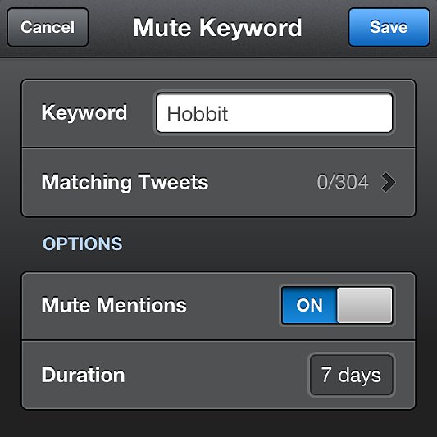Viewport: 437px width, 437px height.
Task: Save the muted keyword
Action: pyautogui.click(x=389, y=27)
